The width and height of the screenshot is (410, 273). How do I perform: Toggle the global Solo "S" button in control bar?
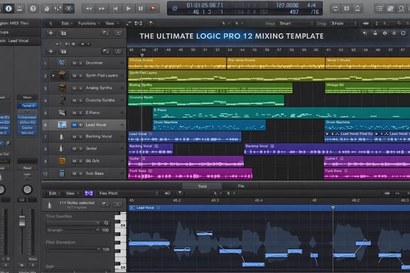point(346,9)
